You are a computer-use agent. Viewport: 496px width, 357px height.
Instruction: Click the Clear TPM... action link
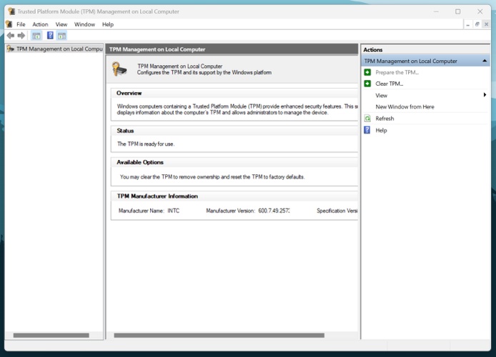(390, 84)
